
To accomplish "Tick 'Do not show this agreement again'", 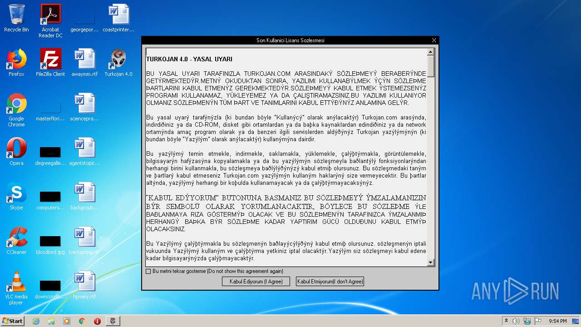I will pos(148,271).
